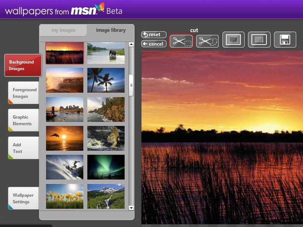Viewport: 303px width, 227px height.
Task: Choose the elephant in river thumbnail
Action: 106,53
